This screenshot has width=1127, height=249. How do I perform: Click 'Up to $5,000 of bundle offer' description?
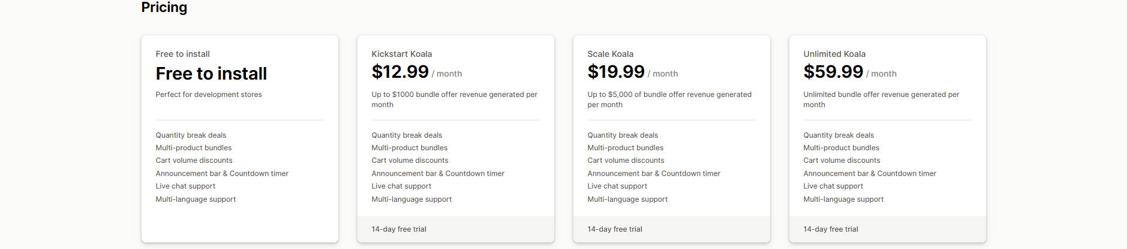tap(669, 95)
